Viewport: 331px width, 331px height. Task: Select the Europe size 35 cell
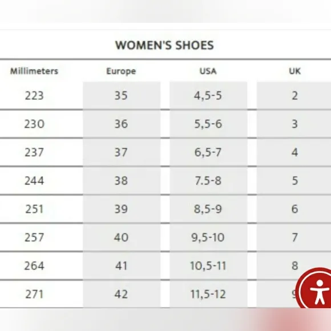tap(122, 95)
